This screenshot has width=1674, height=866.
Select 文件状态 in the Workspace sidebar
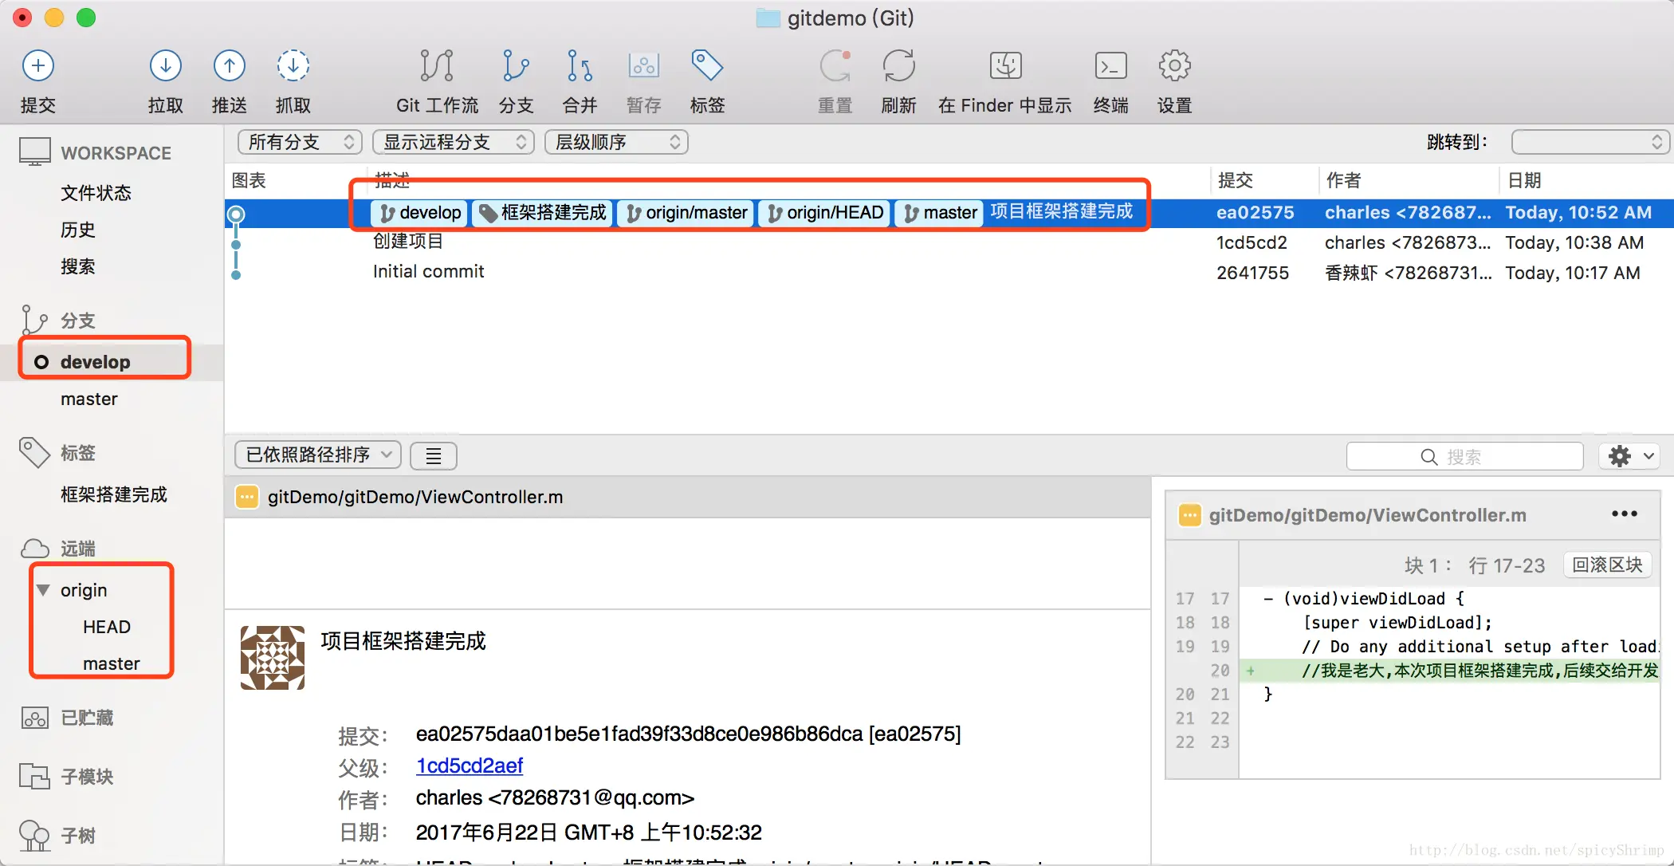[x=96, y=193]
